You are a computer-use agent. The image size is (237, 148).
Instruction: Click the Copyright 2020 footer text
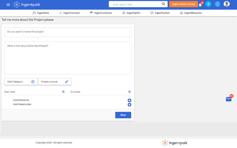[54, 143]
